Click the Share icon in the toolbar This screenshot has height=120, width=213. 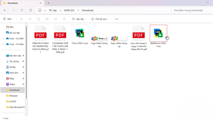[56, 19]
